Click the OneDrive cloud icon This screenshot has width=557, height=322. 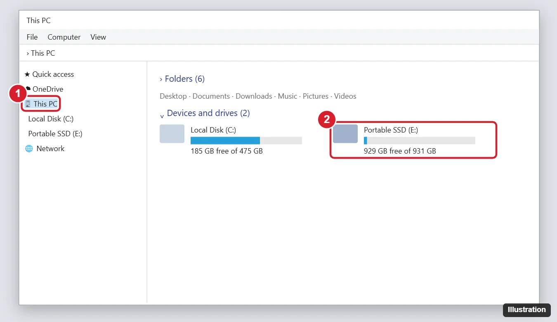pyautogui.click(x=28, y=89)
